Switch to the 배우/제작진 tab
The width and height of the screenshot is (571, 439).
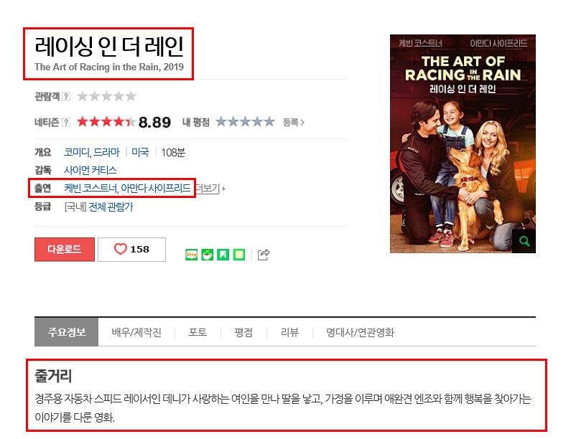[136, 332]
